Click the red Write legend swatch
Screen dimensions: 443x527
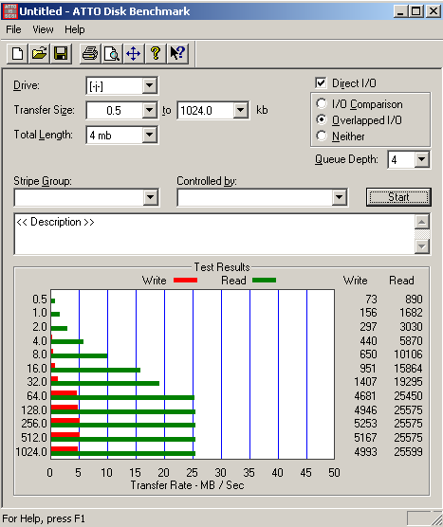[x=185, y=280]
